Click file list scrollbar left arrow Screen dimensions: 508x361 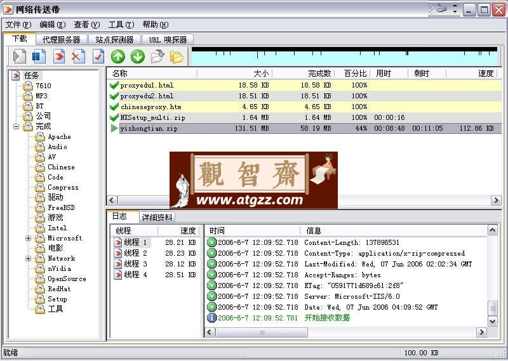pyautogui.click(x=112, y=200)
